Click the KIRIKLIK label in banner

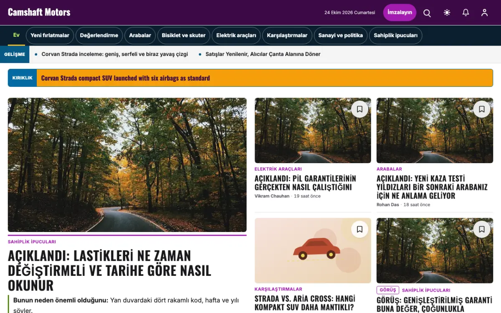pos(23,78)
